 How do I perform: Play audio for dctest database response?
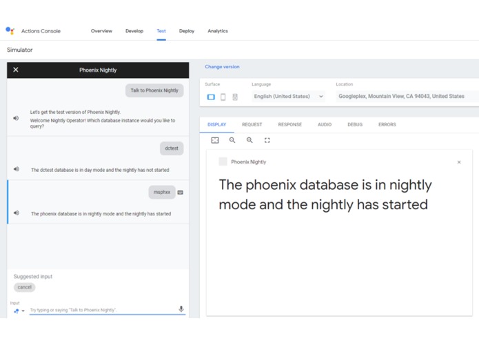tap(16, 169)
